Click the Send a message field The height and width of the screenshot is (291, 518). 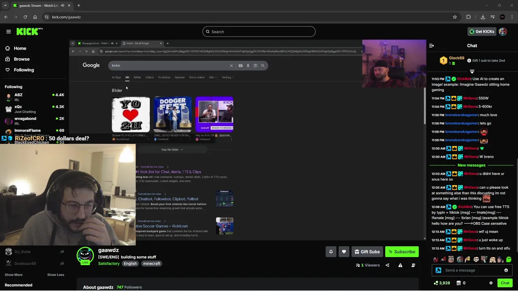pos(472,270)
